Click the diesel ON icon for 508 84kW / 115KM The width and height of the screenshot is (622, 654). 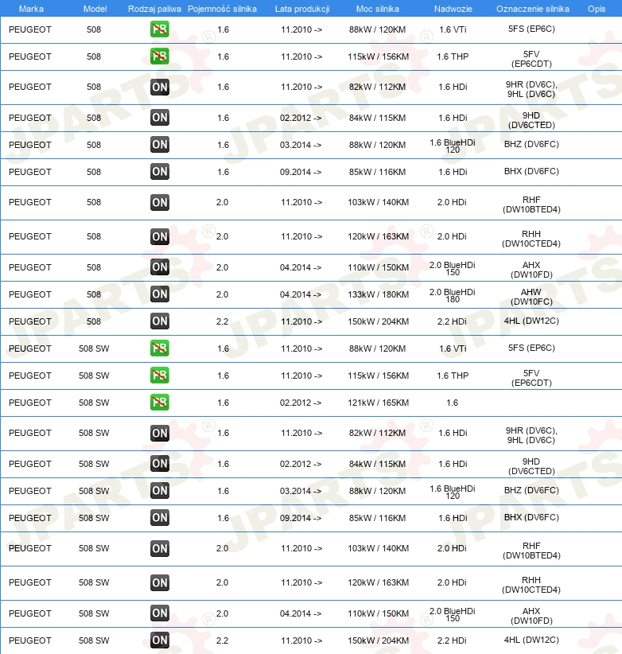tap(160, 118)
